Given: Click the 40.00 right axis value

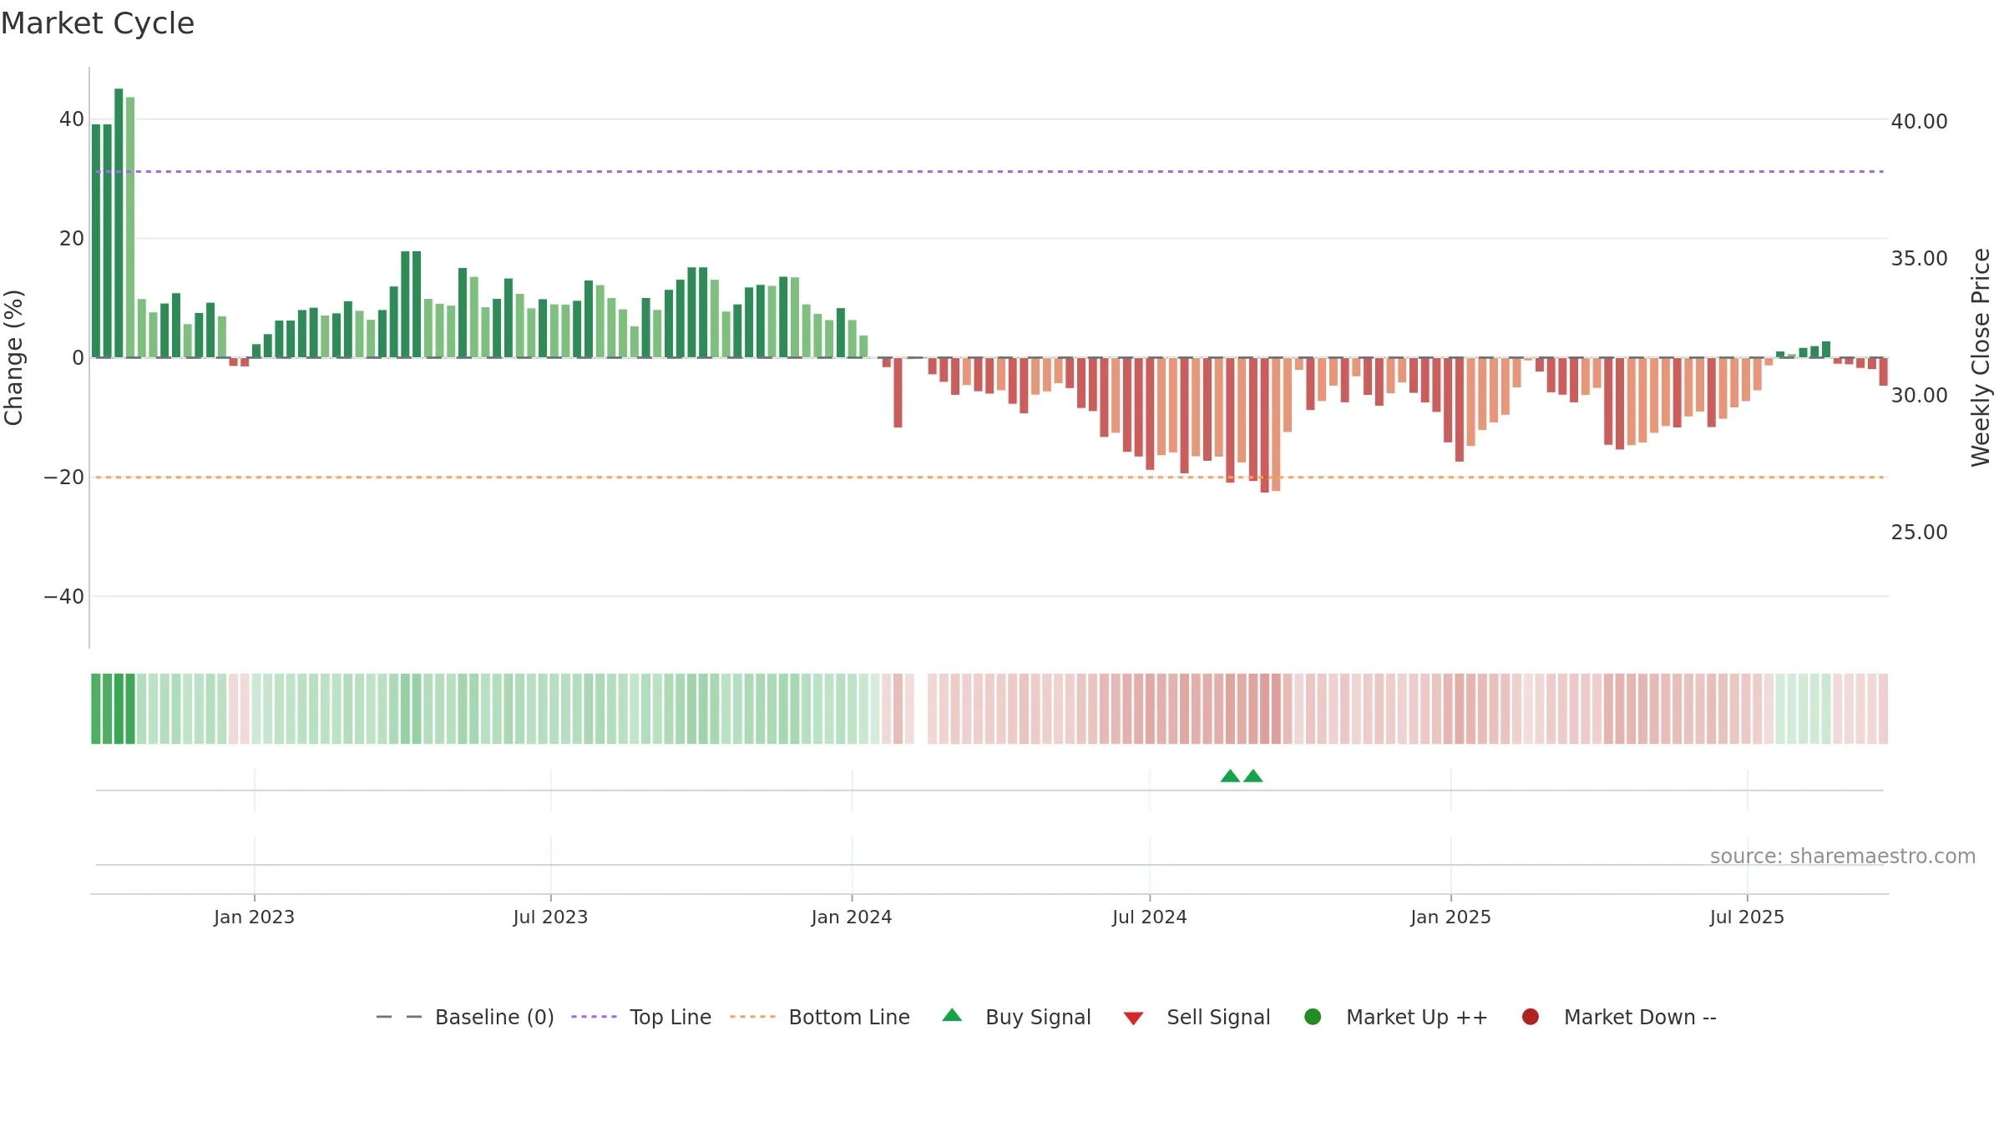Looking at the screenshot, I should 1919,122.
